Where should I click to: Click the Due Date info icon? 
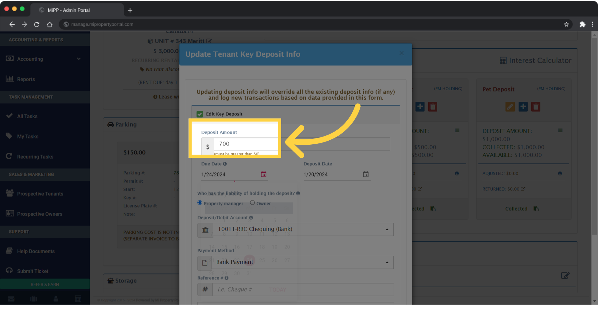(x=225, y=164)
